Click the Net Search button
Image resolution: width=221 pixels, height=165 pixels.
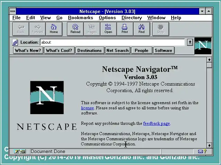point(117,51)
